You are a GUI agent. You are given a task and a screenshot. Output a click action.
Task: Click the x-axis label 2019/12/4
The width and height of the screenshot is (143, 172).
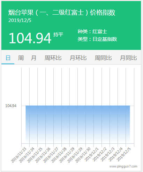pyautogui.click(x=116, y=155)
